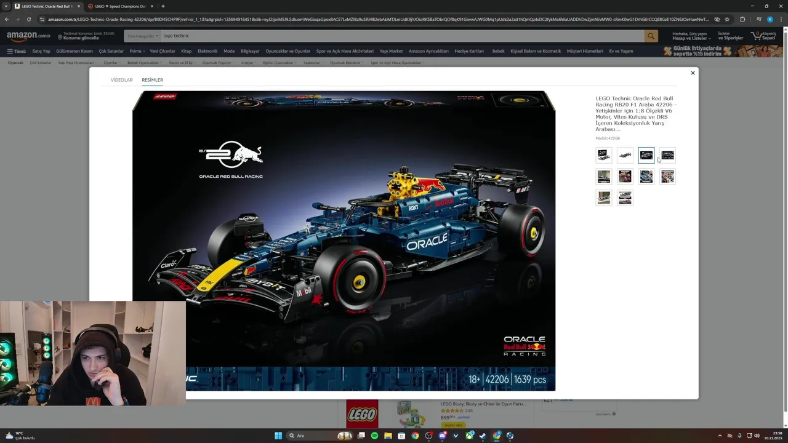Image resolution: width=788 pixels, height=443 pixels.
Task: Open the Moda category
Action: tap(229, 51)
